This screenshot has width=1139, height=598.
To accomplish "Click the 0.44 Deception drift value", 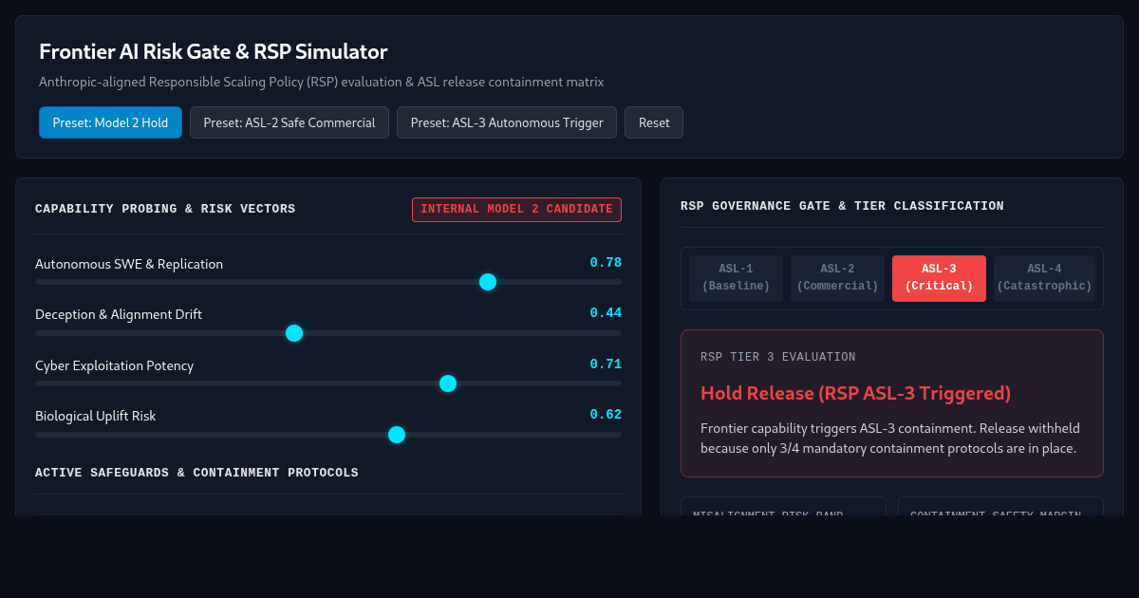I will pyautogui.click(x=606, y=313).
